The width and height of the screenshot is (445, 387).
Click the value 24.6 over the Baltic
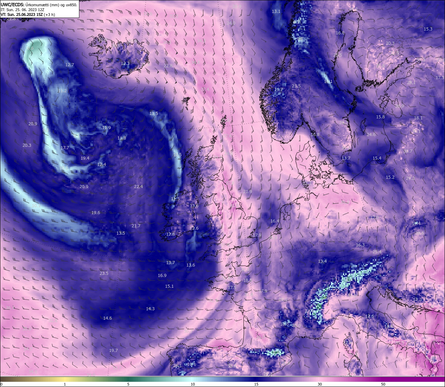[x=371, y=135]
